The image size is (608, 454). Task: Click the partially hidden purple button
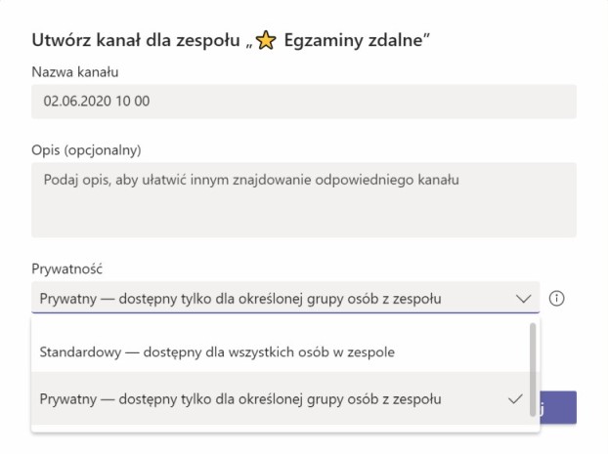tap(557, 407)
